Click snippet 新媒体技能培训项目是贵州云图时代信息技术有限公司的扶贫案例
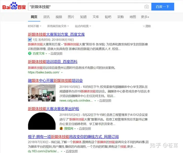183x153 pixels. pos(72,68)
